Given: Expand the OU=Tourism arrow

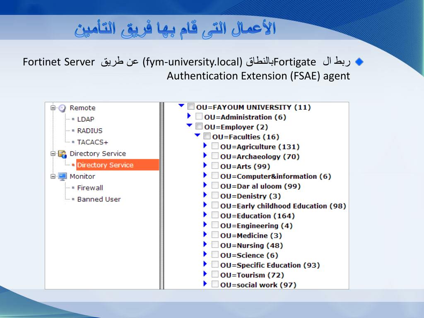Looking at the screenshot, I should [205, 274].
